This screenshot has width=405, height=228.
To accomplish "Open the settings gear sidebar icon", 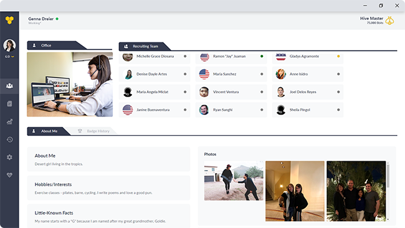I will 9,157.
